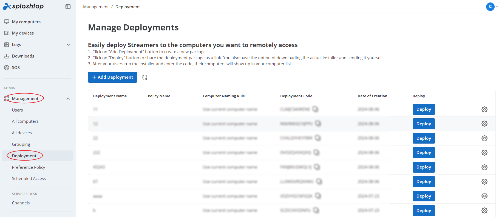Click Deploy in the third table row
The width and height of the screenshot is (499, 217).
pyautogui.click(x=424, y=138)
